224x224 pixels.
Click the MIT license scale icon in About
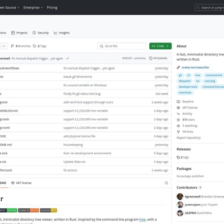point(178,107)
